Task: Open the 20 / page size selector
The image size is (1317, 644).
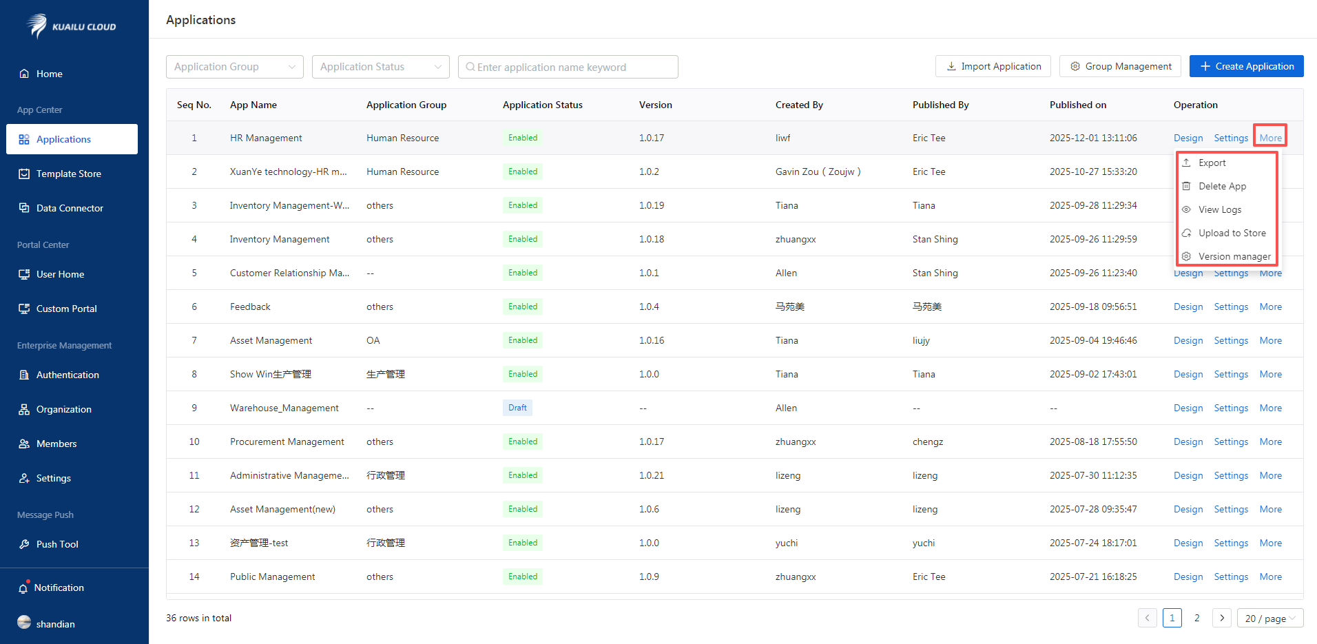Action: 1269,619
